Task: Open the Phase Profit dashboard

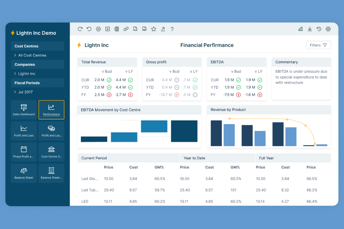Action: 24,152
